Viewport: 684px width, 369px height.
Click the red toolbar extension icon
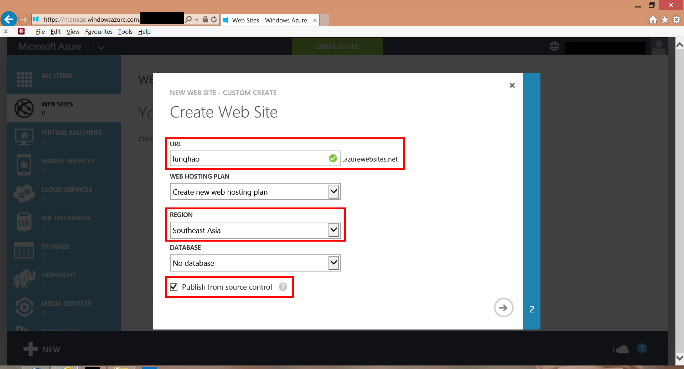pos(21,31)
